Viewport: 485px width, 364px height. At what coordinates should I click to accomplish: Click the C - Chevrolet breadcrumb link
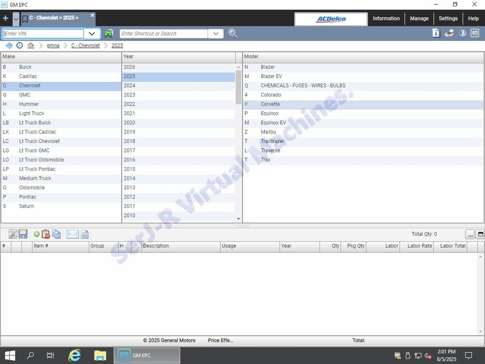click(x=85, y=45)
